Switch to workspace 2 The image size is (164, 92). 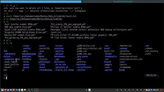[x=87, y=90]
